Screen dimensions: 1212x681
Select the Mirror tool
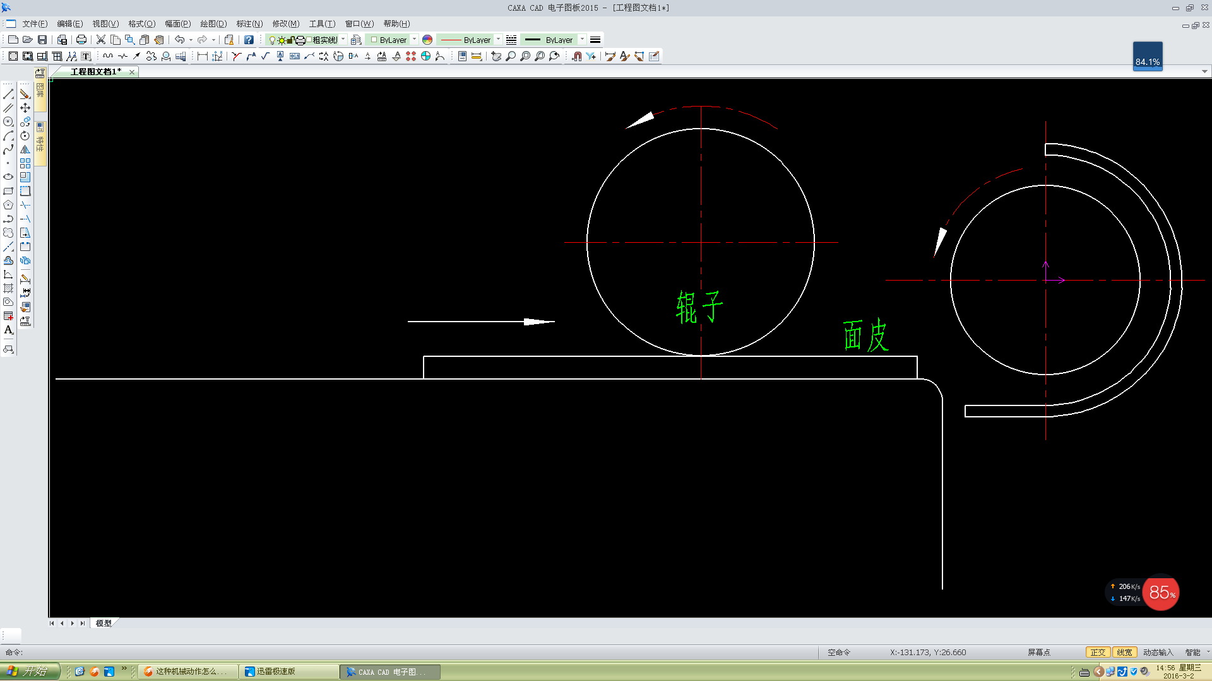pos(25,149)
